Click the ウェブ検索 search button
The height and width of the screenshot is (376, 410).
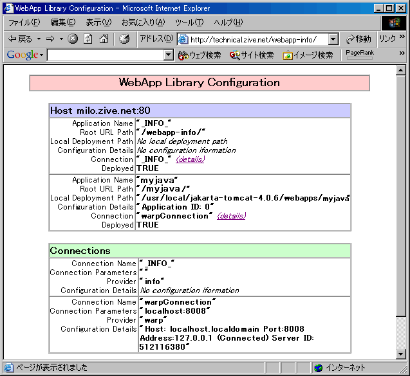pyautogui.click(x=200, y=55)
